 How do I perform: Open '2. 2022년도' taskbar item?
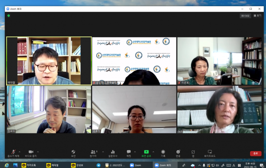pos(115,165)
